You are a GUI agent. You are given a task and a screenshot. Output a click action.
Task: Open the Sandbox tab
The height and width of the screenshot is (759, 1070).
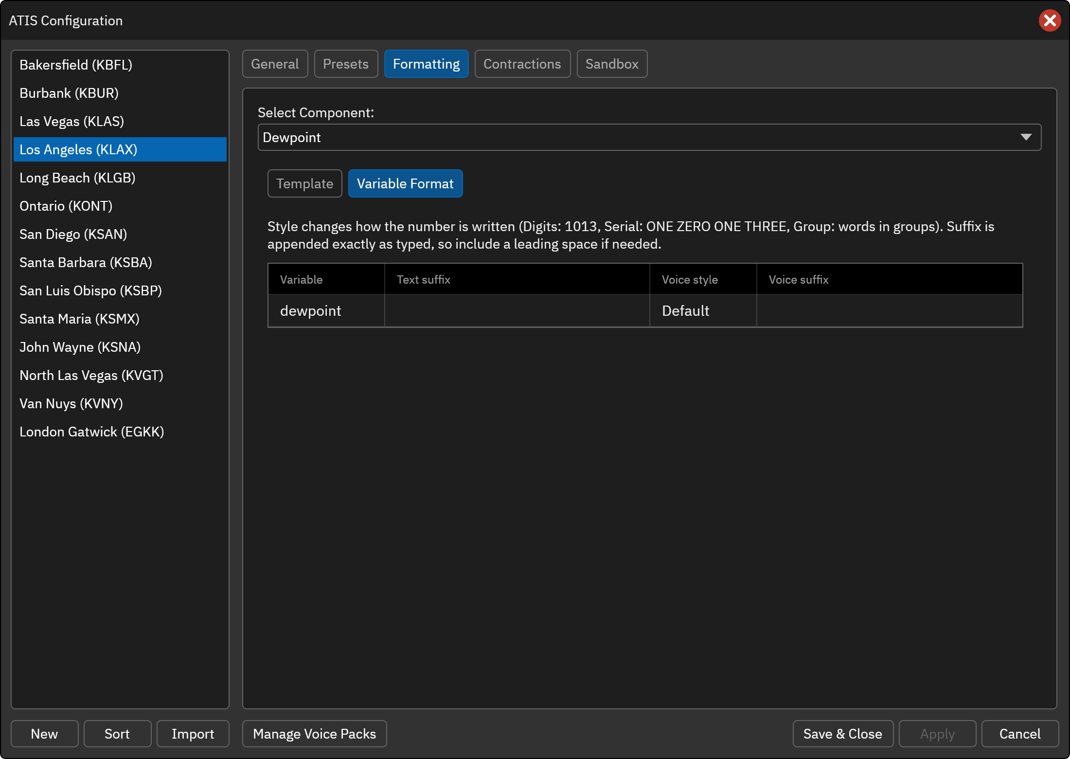[x=612, y=64]
